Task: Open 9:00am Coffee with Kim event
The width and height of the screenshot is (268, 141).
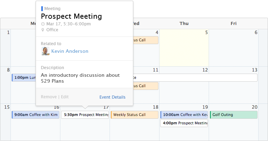Action: 36,115
